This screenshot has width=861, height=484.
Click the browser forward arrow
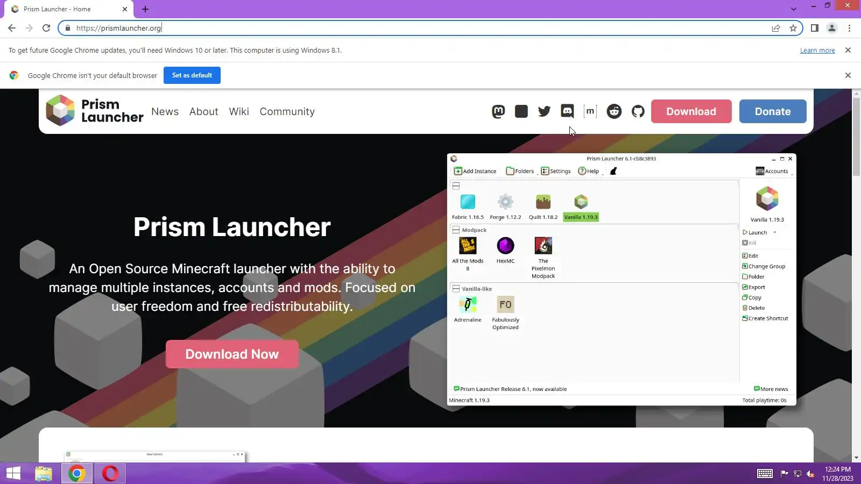[29, 28]
